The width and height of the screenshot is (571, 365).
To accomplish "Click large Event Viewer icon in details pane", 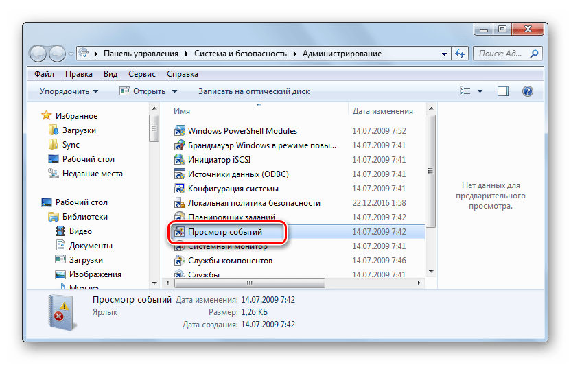I will point(62,313).
